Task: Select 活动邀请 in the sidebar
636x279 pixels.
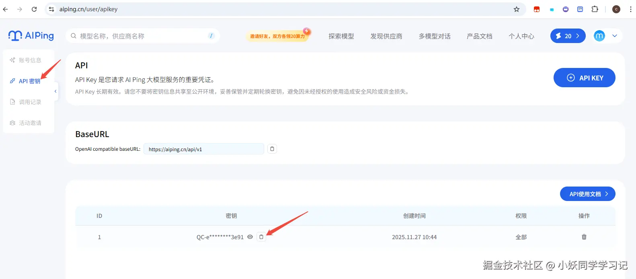Action: (26, 123)
